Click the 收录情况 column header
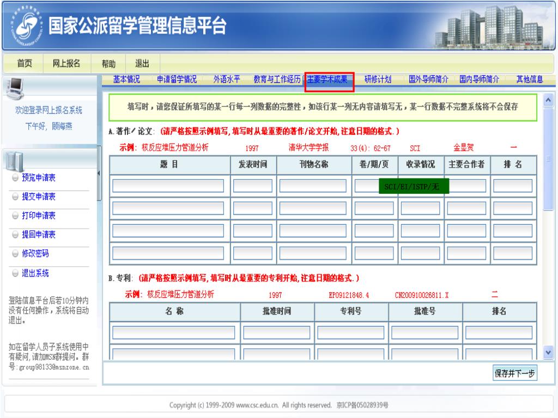Screen dimensions: 558x418 [421, 164]
